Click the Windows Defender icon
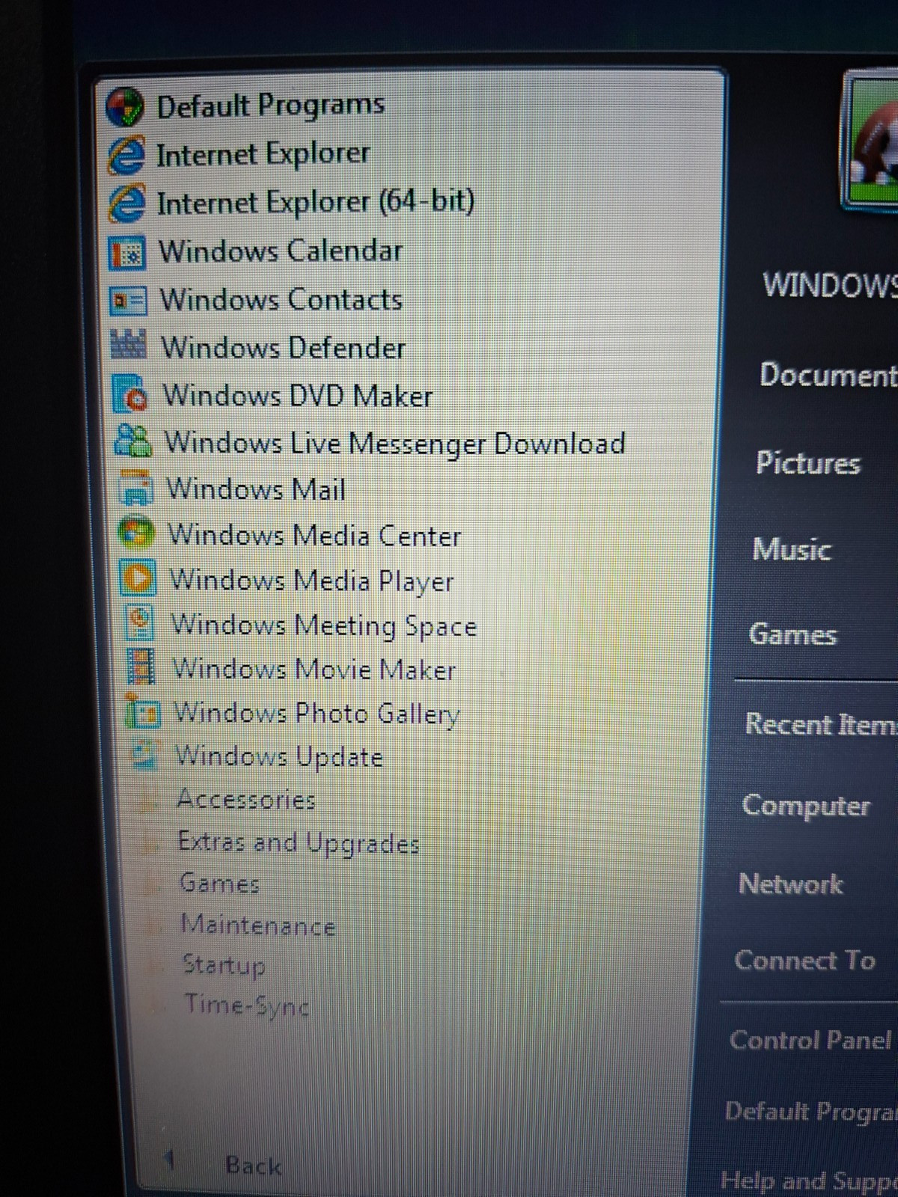The image size is (898, 1197). [x=129, y=346]
